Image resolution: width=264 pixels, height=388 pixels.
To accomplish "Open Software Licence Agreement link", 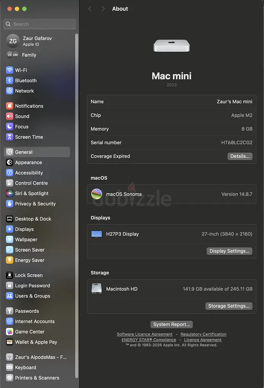I will (145, 334).
